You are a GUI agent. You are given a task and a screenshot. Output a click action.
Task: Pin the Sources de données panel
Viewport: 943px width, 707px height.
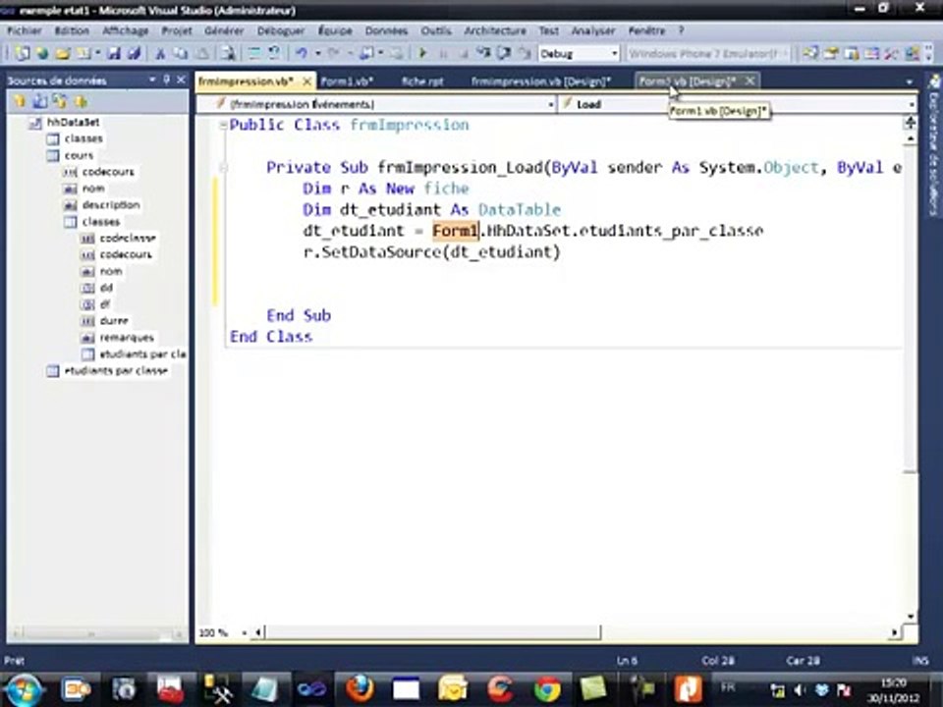pyautogui.click(x=167, y=80)
